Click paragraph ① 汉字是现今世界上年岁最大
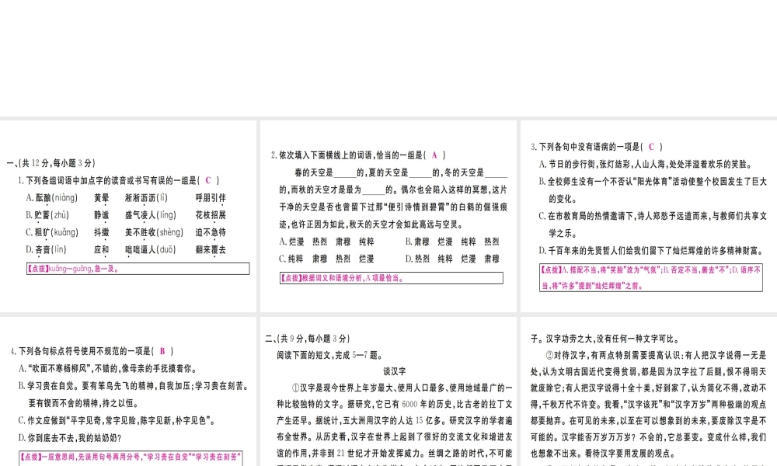The height and width of the screenshot is (466, 777). point(395,426)
